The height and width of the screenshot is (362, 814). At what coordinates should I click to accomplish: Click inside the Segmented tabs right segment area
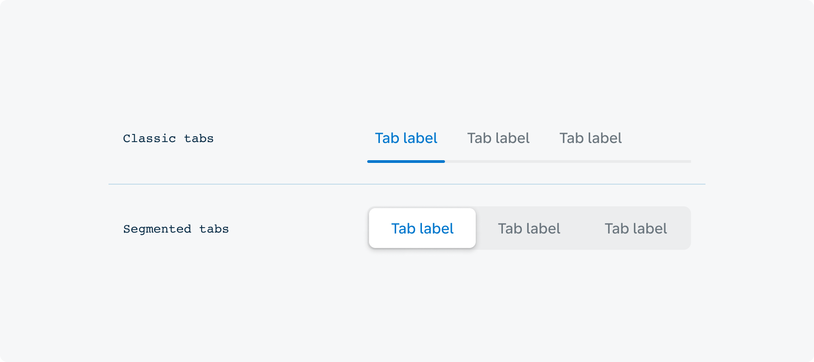pyautogui.click(x=636, y=228)
